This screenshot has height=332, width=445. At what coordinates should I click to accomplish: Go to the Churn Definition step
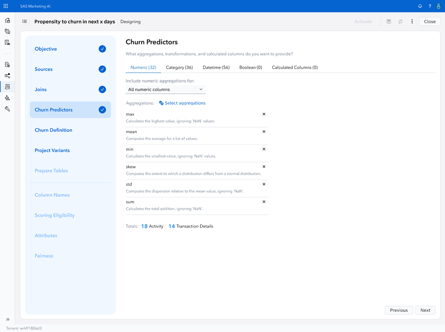click(x=53, y=130)
